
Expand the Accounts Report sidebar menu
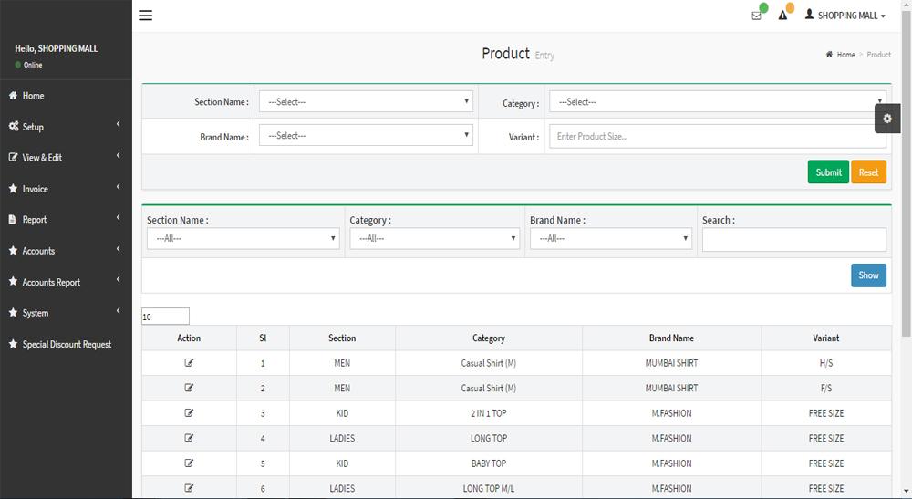tap(66, 282)
